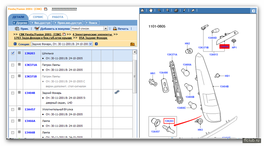The height and width of the screenshot is (146, 264).
Task: Switch to the ДЕТАЛИ tab
Action: (18, 17)
